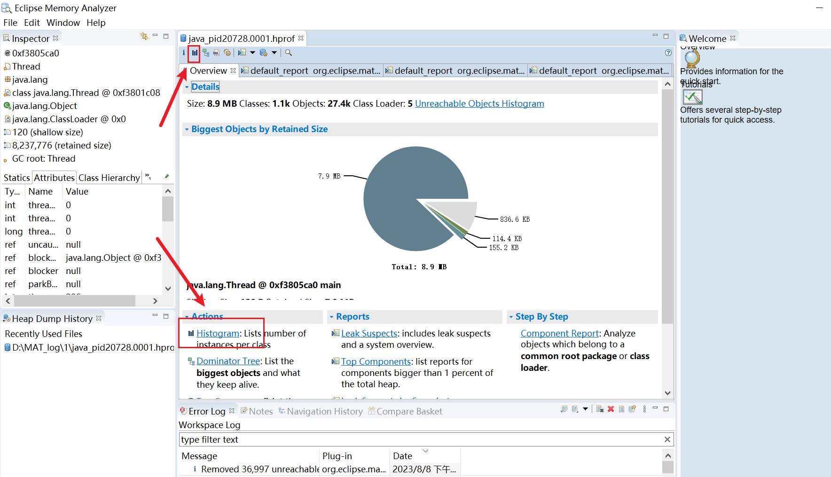Screen dimensions: 831x477
Task: Collapse the Details section
Action: coord(187,87)
